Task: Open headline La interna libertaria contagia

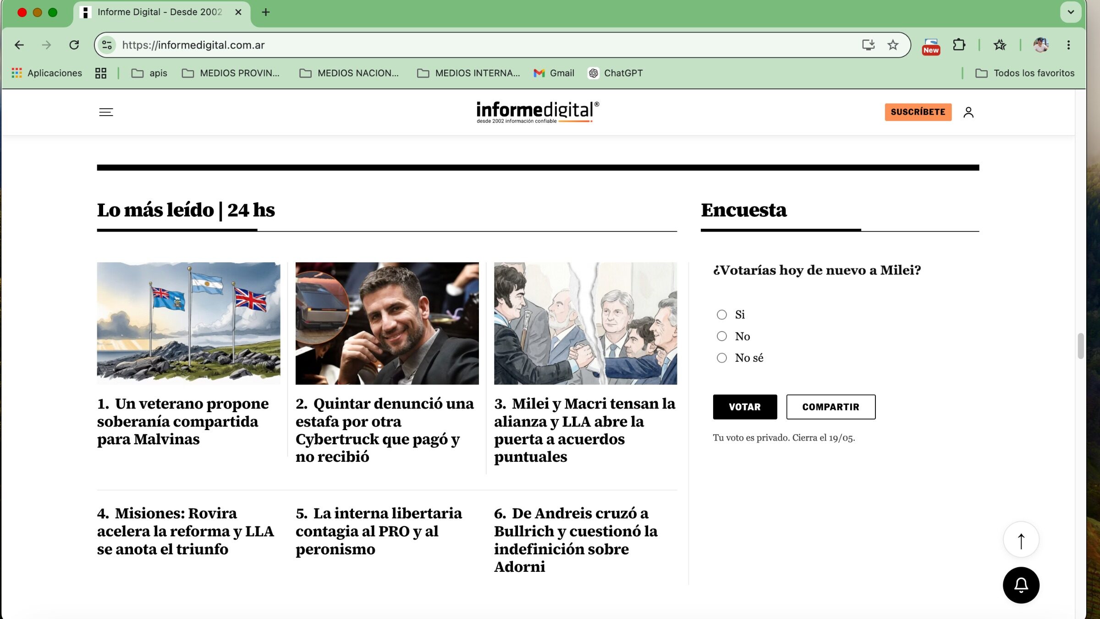Action: [x=379, y=531]
